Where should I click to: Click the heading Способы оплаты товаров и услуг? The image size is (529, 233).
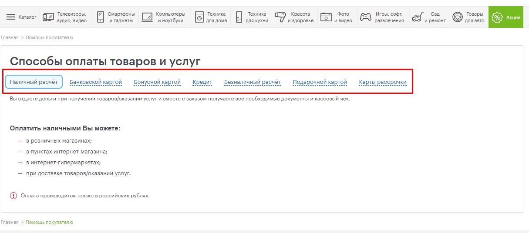[x=105, y=62]
